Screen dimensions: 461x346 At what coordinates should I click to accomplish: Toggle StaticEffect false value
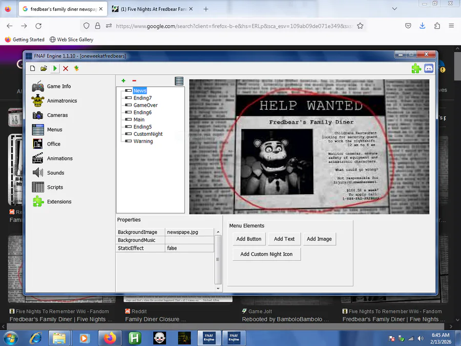[x=190, y=248]
